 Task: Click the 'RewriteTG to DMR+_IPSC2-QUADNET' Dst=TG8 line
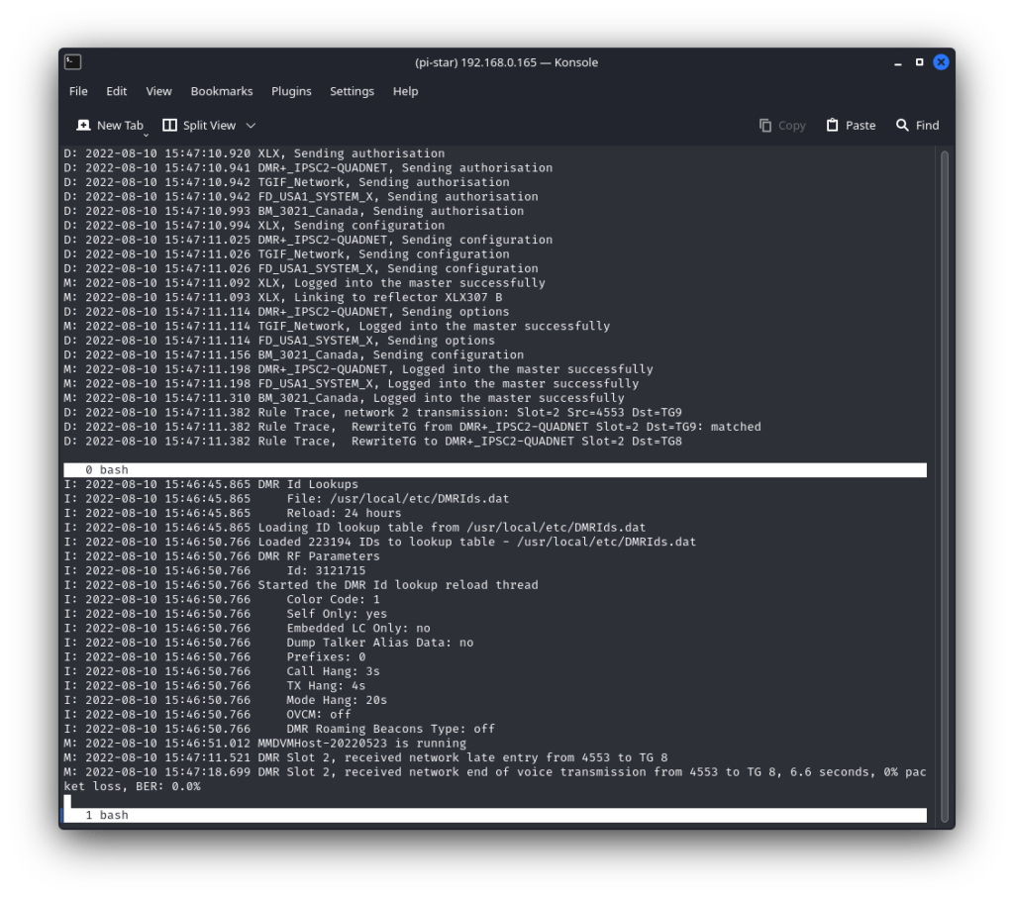(x=372, y=442)
